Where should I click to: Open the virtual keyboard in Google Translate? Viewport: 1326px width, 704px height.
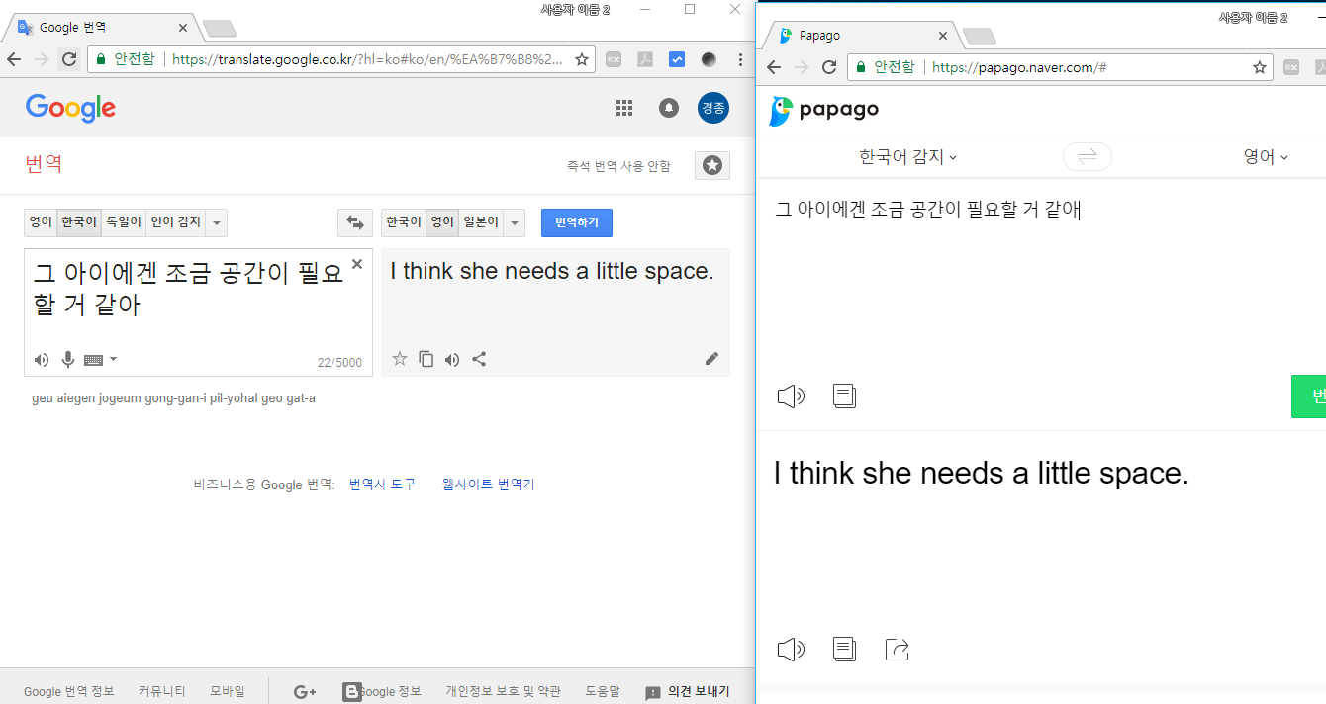tap(94, 360)
